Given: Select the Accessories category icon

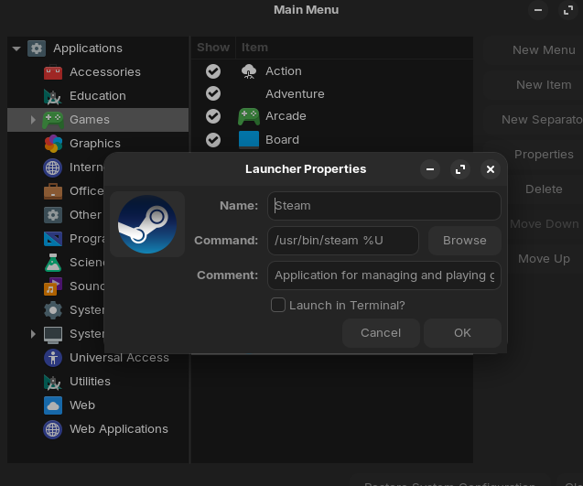Looking at the screenshot, I should tap(53, 72).
